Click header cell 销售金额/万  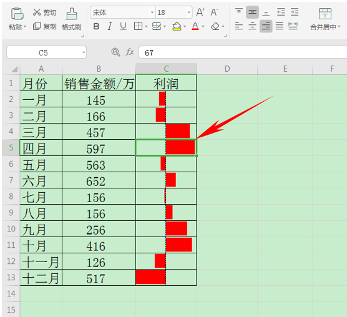click(x=99, y=83)
